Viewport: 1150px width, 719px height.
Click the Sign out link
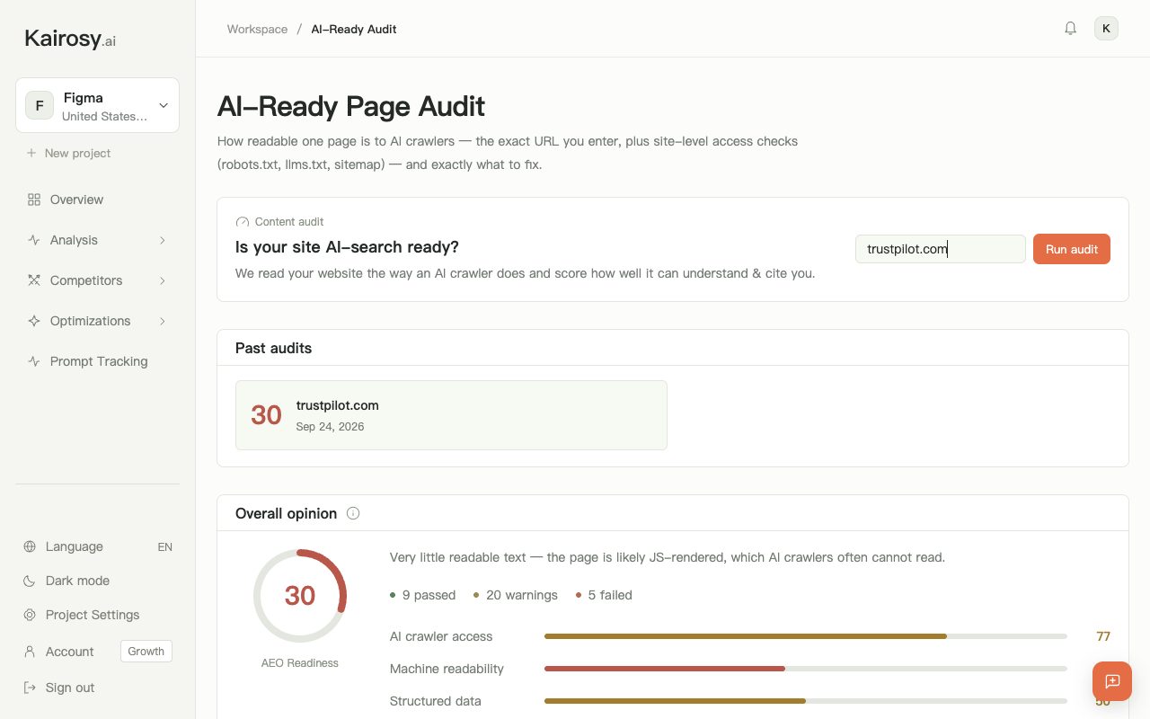click(70, 688)
